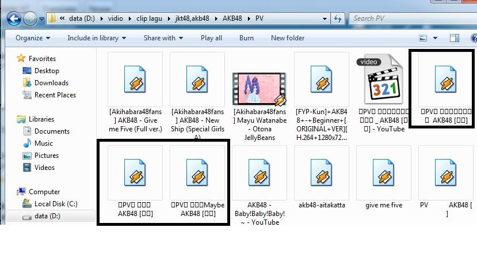This screenshot has width=477, height=265.
Task: Change the view using the view icon
Action: pyautogui.click(x=423, y=38)
